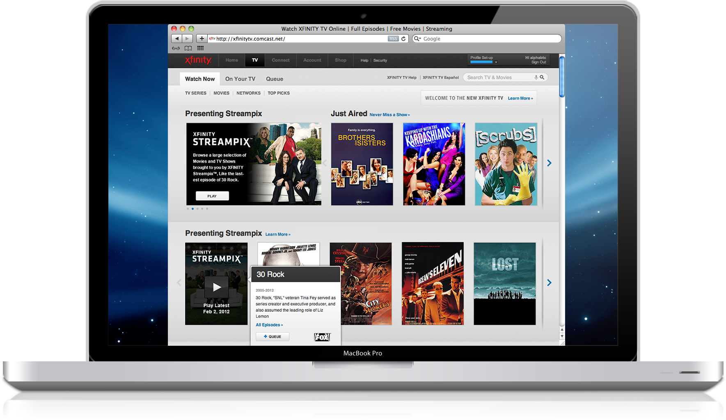Open XFINITY TV Help link
Screen dimensions: 726x420
click(402, 78)
